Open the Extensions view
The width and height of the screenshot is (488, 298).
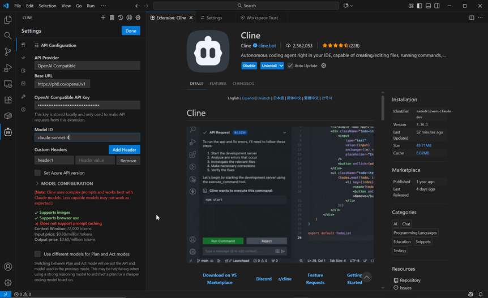(8, 100)
